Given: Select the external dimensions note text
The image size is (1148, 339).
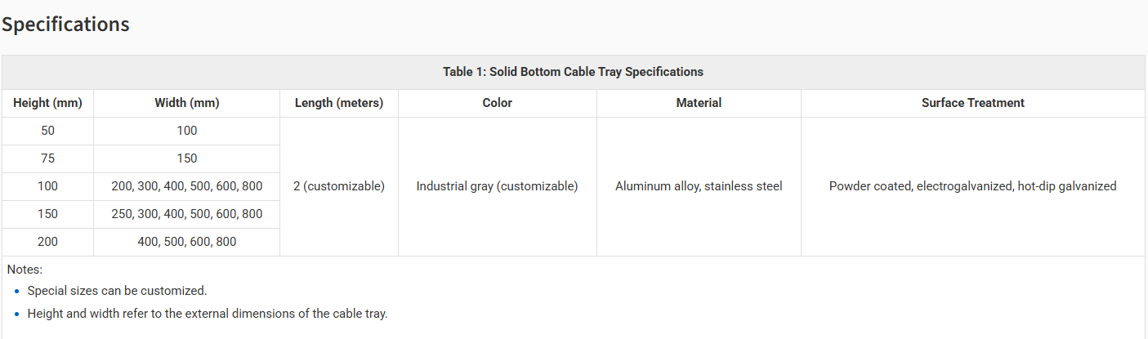Looking at the screenshot, I should pyautogui.click(x=208, y=314).
